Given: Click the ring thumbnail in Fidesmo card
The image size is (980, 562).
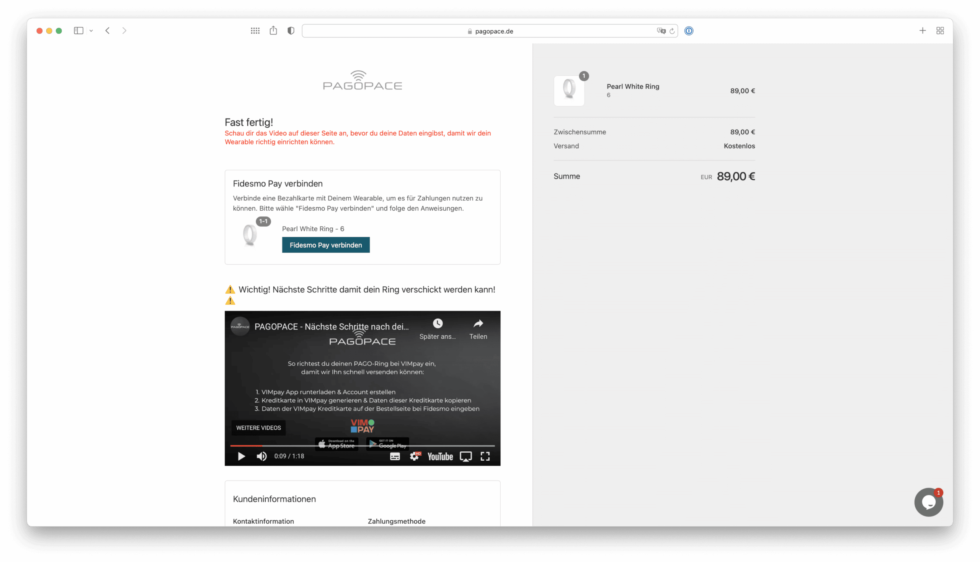Looking at the screenshot, I should click(x=250, y=235).
